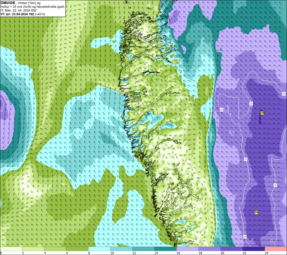This screenshot has width=287, height=255.
Task: Click the medium purple 18–20 m/s legend swatch
Action: [210, 249]
